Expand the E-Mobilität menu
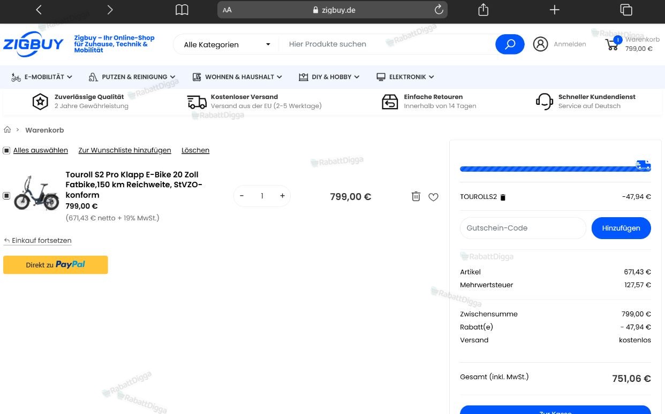This screenshot has width=665, height=414. pos(42,77)
